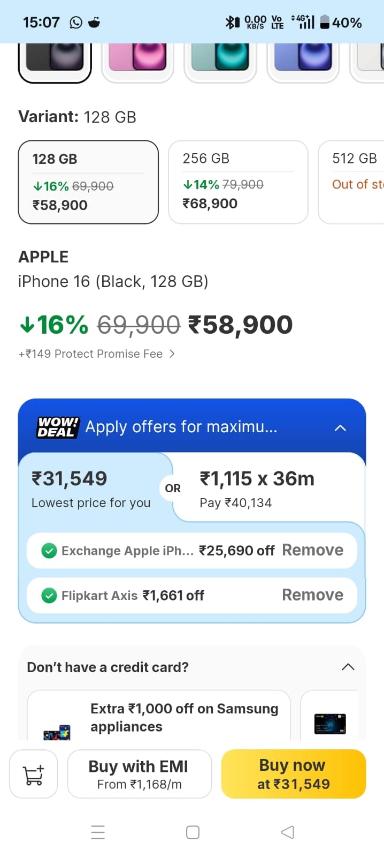Image resolution: width=384 pixels, height=857 pixels.
Task: Choose the pink iPhone color swatch
Action: [x=137, y=59]
